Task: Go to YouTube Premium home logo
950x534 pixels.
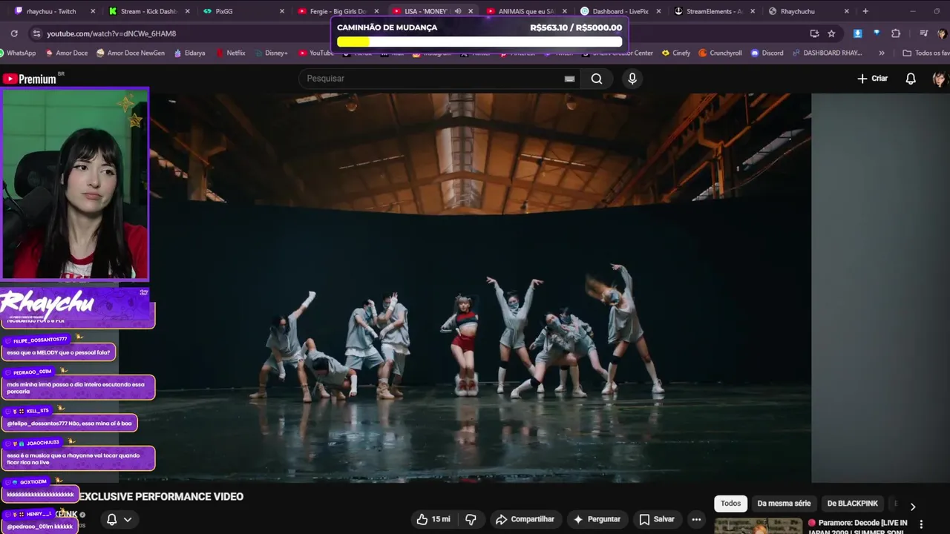Action: (30, 79)
